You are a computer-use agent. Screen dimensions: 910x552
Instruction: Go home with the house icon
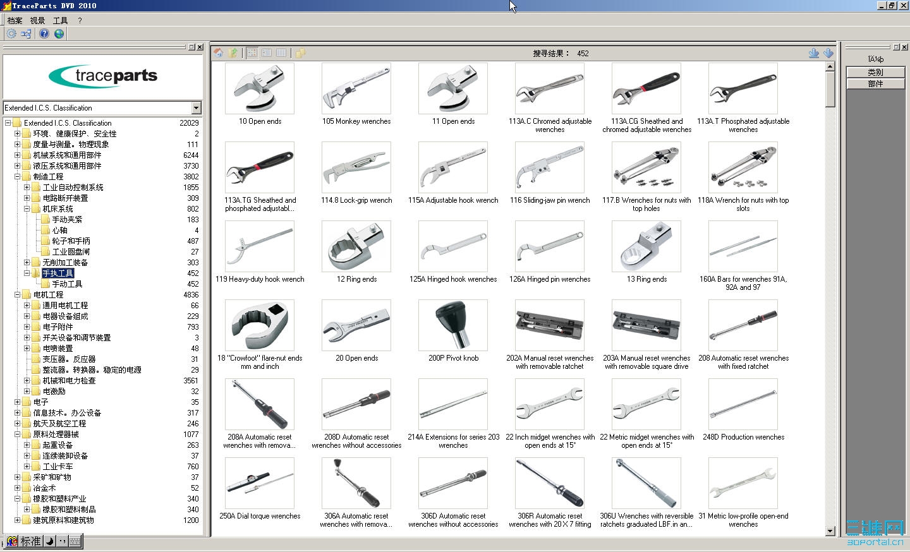point(219,53)
